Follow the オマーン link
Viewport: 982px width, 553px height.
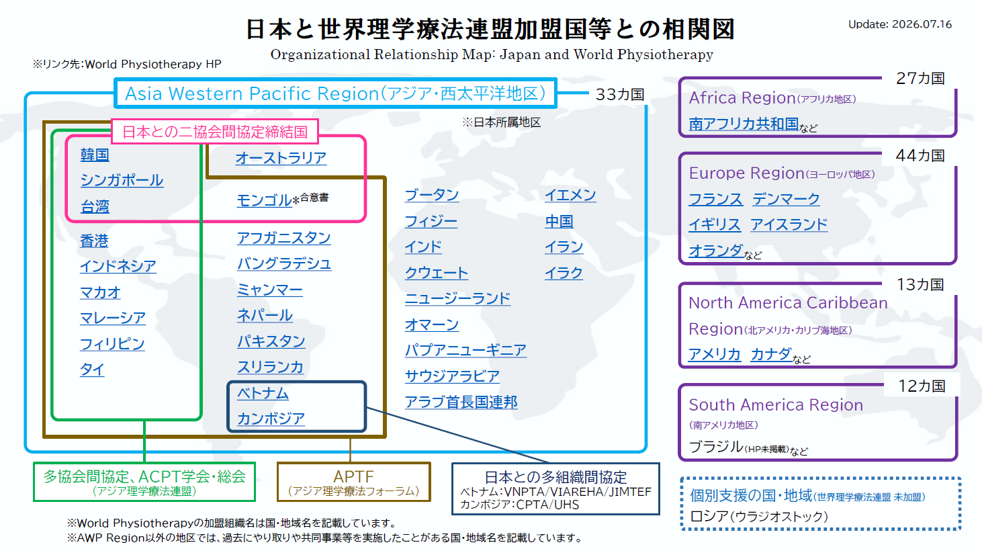coord(432,325)
